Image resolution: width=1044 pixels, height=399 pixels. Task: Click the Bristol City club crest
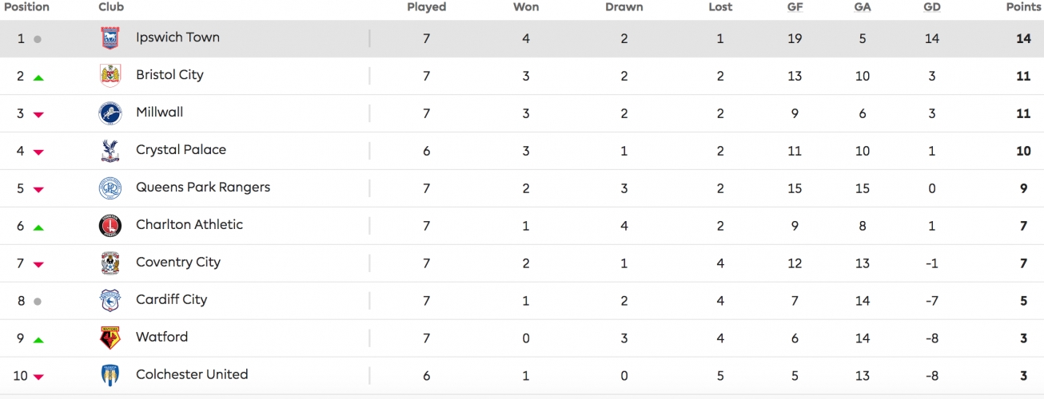coord(110,76)
